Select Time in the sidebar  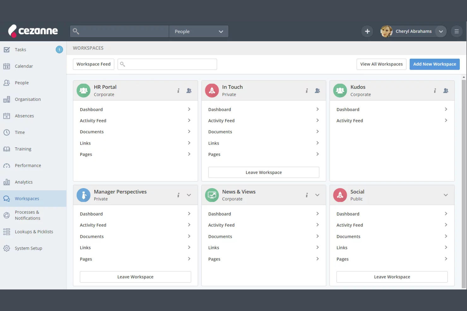click(33, 132)
